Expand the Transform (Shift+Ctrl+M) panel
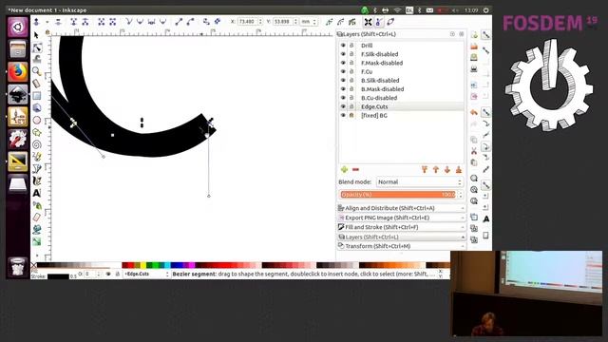Viewport: 608px width, 342px height. point(401,246)
